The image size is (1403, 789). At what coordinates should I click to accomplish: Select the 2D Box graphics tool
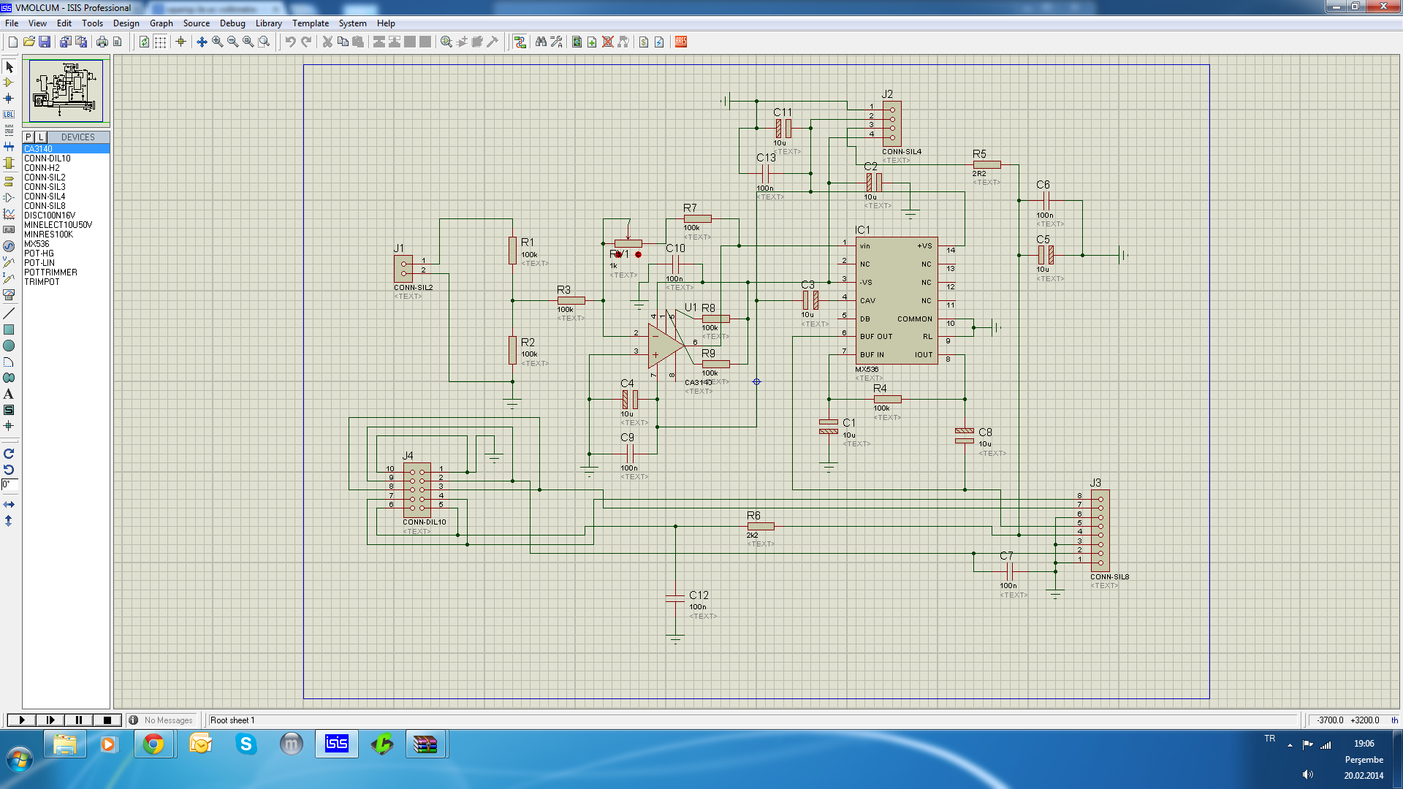click(x=9, y=329)
